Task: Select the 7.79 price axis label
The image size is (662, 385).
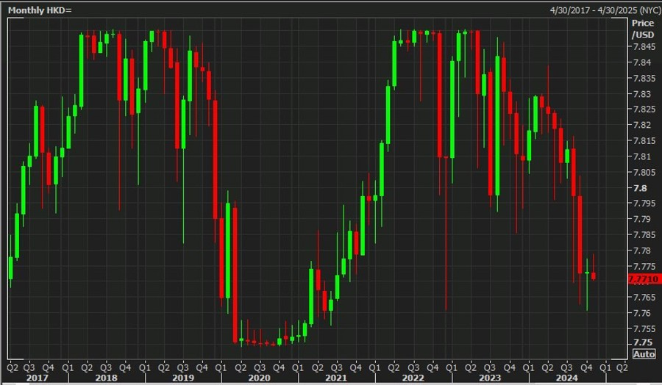Action: (641, 219)
